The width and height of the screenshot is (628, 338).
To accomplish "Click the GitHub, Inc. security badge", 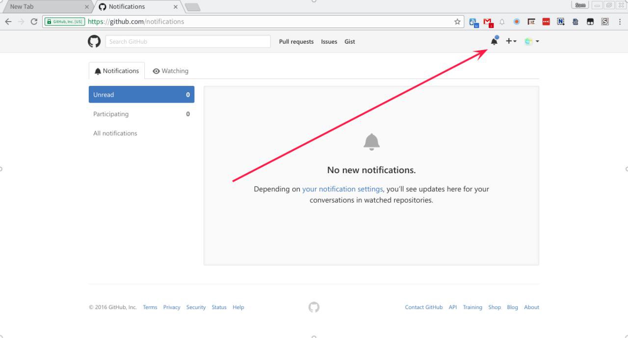I will [x=65, y=22].
